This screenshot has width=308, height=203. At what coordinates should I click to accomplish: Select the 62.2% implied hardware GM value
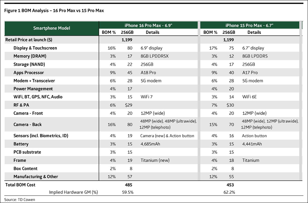[x=229, y=193]
